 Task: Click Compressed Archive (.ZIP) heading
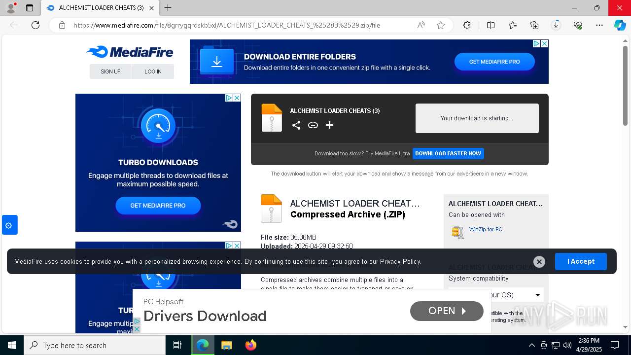(348, 214)
